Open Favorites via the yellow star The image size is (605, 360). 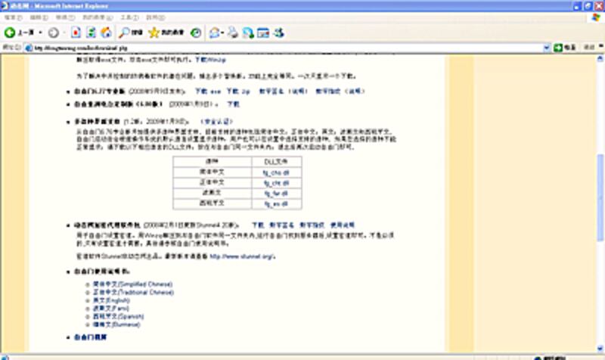[x=166, y=33]
